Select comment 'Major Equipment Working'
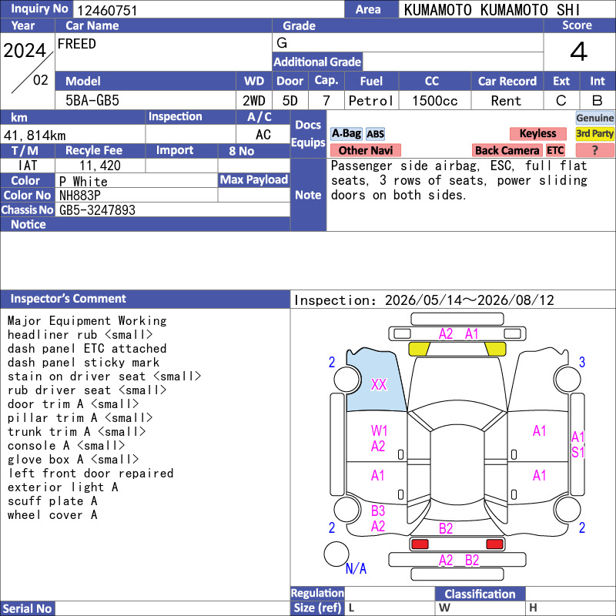 point(87,320)
